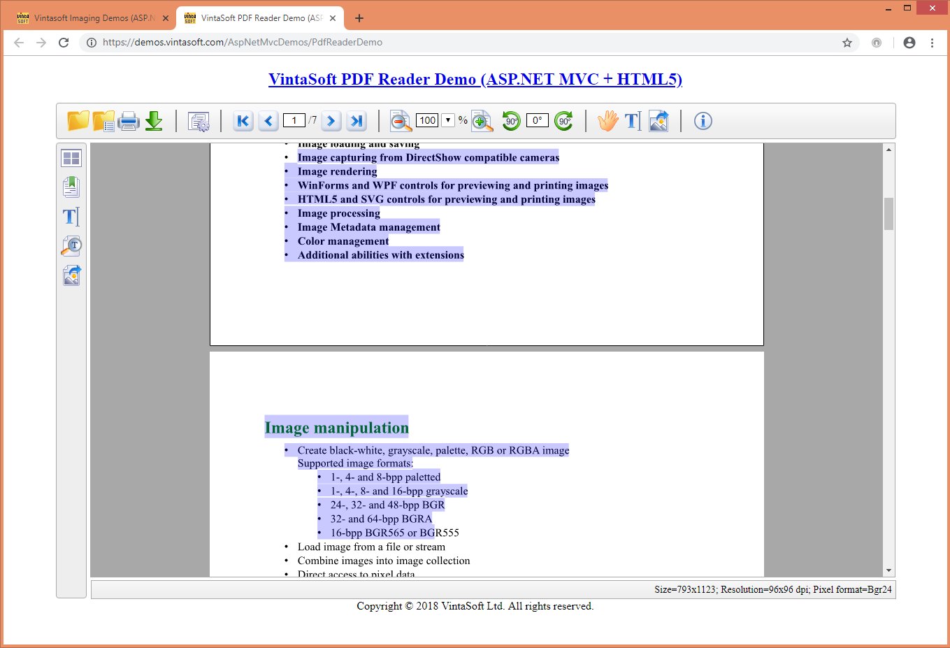Viewport: 950px width, 648px height.
Task: Bookmark this page with the star icon
Action: [847, 43]
